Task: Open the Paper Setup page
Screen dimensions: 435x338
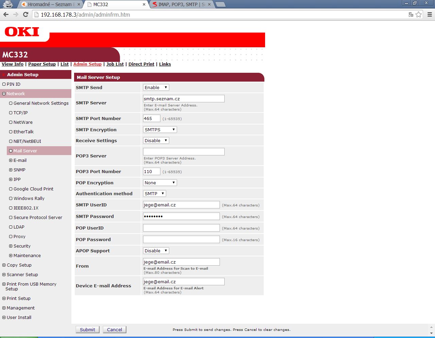Action: pos(42,64)
